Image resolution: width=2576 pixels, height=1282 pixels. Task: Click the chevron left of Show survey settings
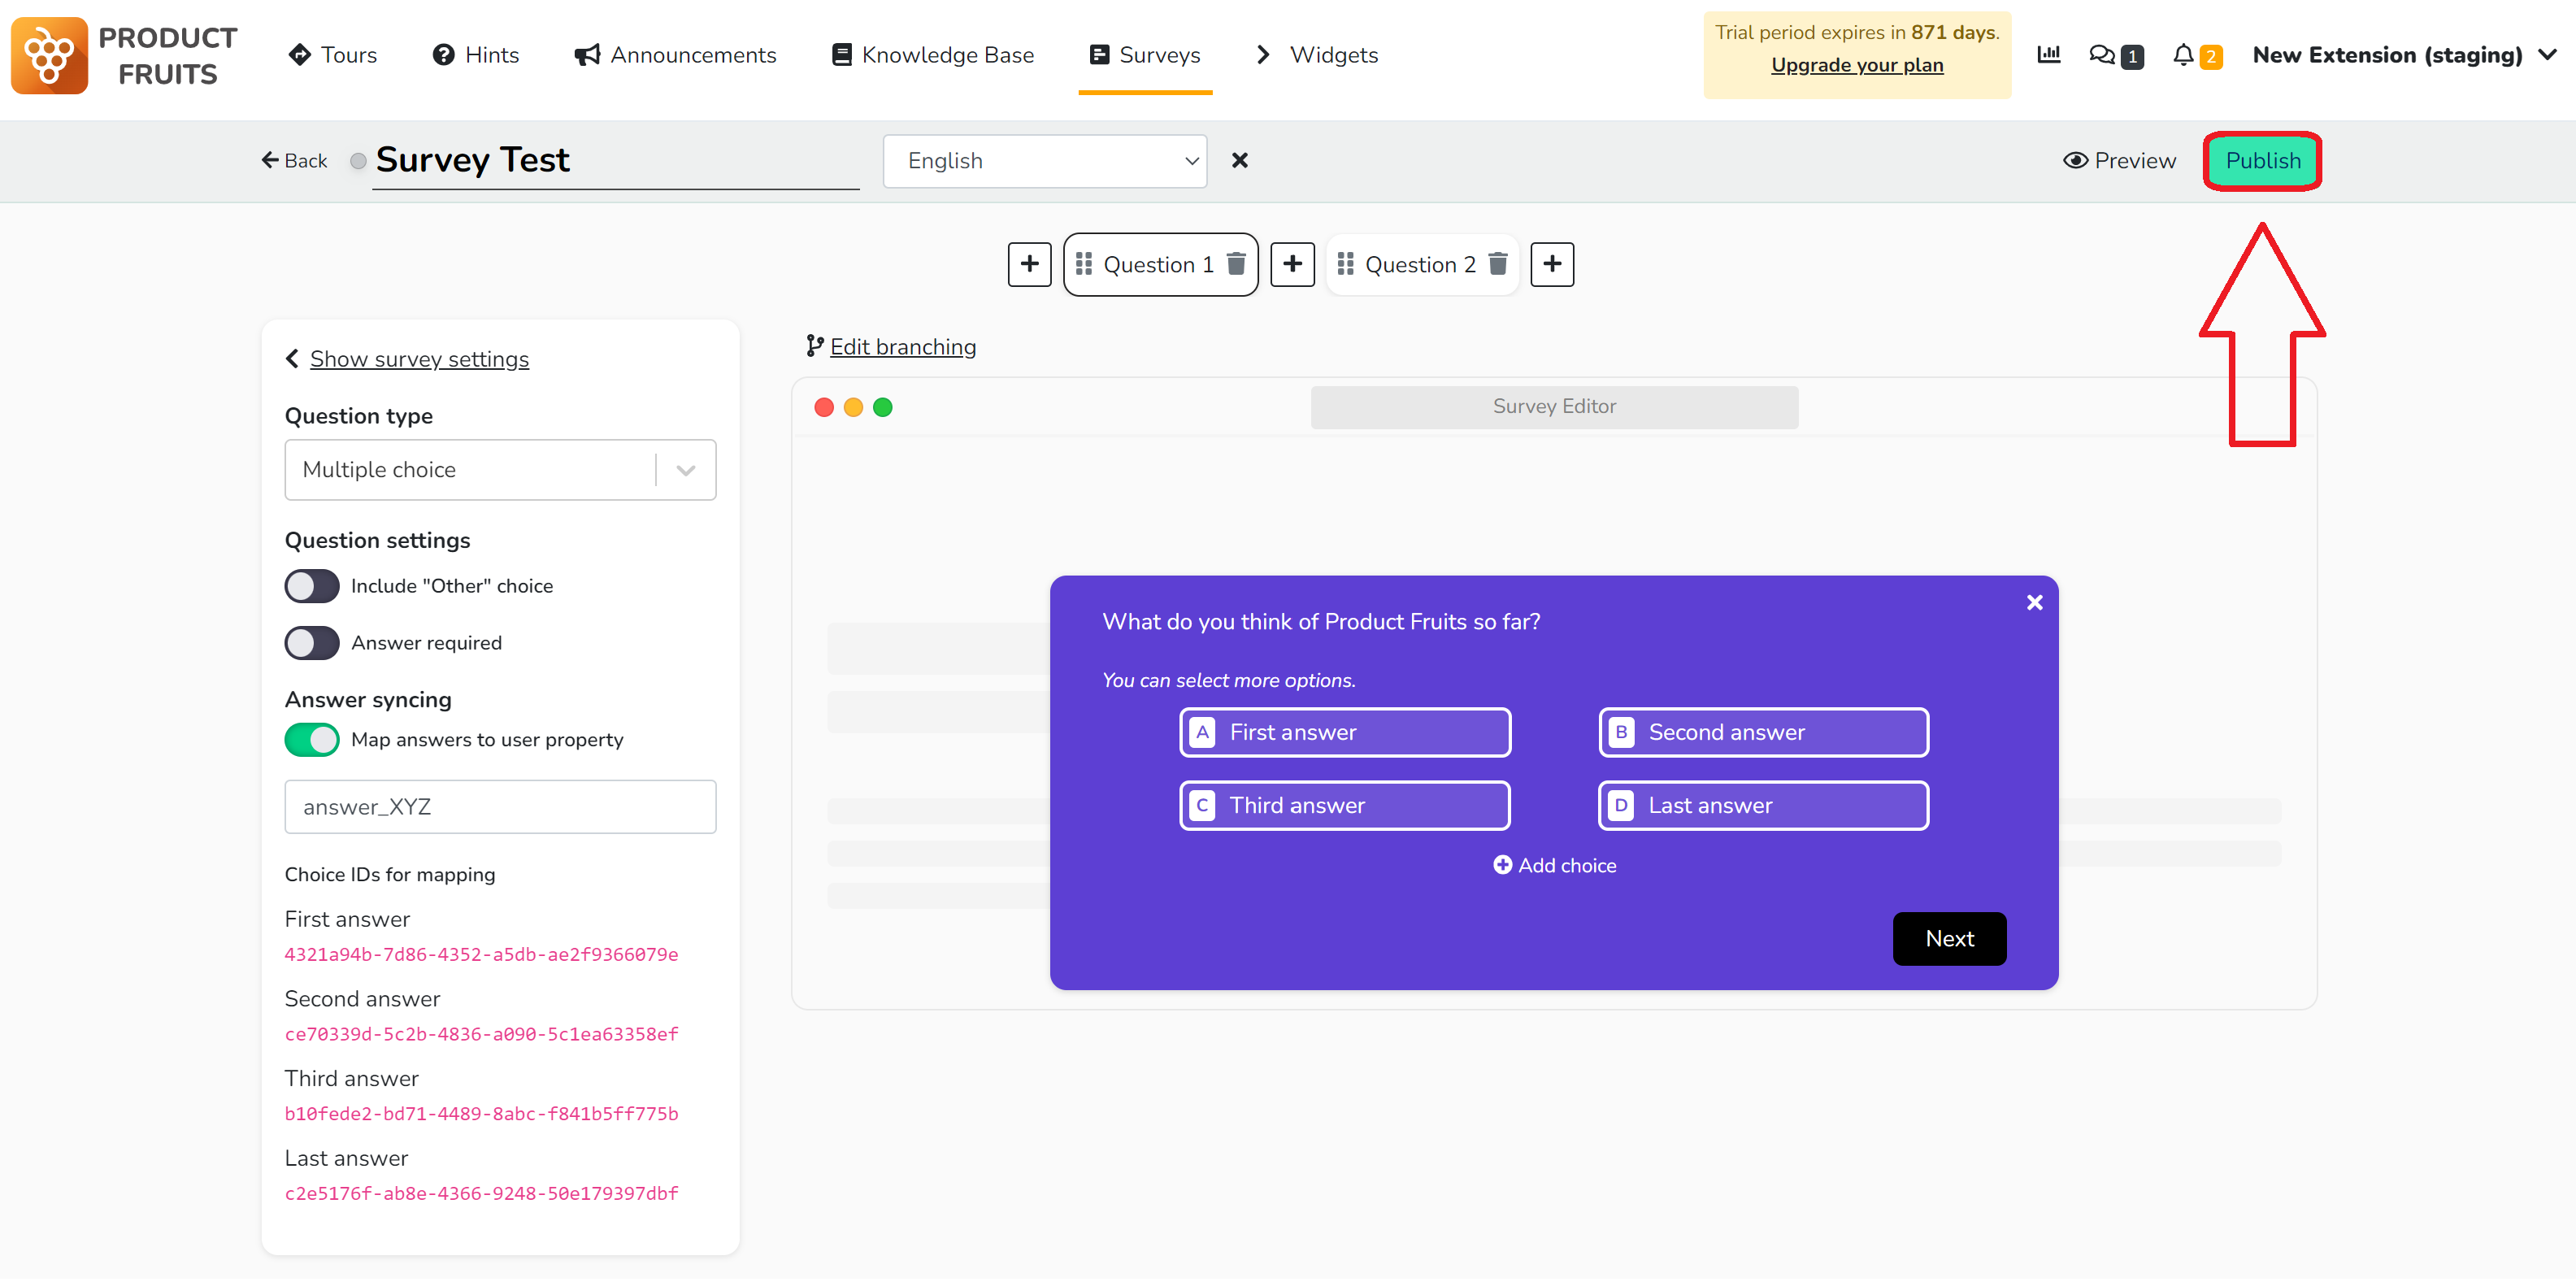[292, 359]
